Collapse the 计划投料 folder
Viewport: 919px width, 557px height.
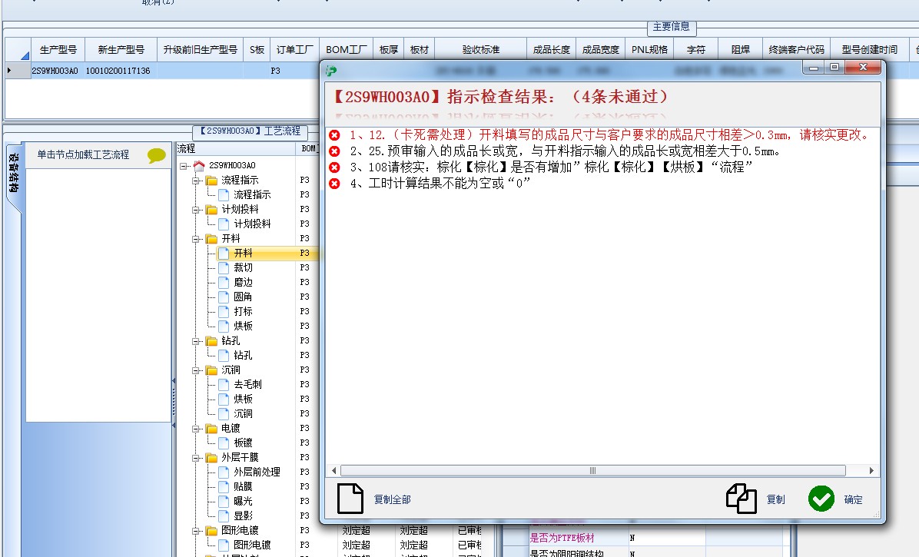pos(196,210)
